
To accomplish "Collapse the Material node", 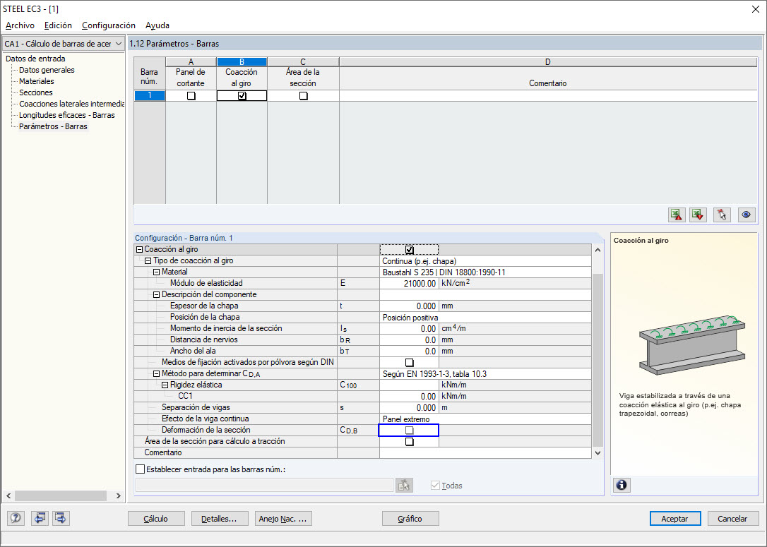I will click(157, 272).
